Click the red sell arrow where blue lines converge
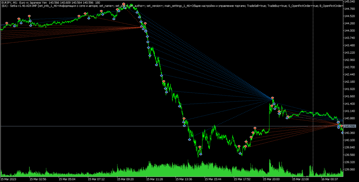Image resolution: width=359 pixels, height=182 pixels. tap(272, 98)
